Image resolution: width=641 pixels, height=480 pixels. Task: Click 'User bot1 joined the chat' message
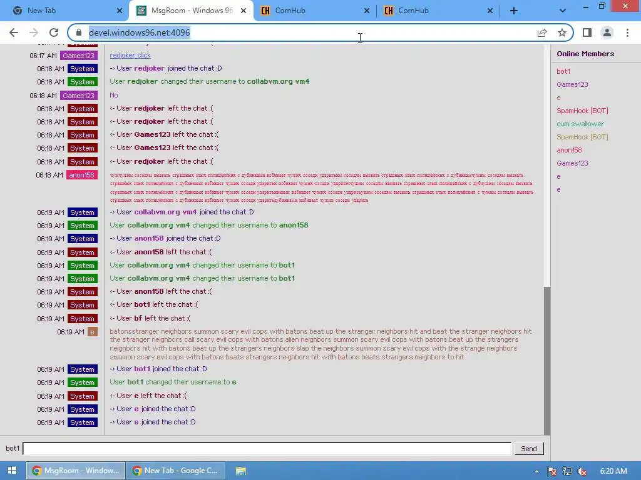point(158,369)
